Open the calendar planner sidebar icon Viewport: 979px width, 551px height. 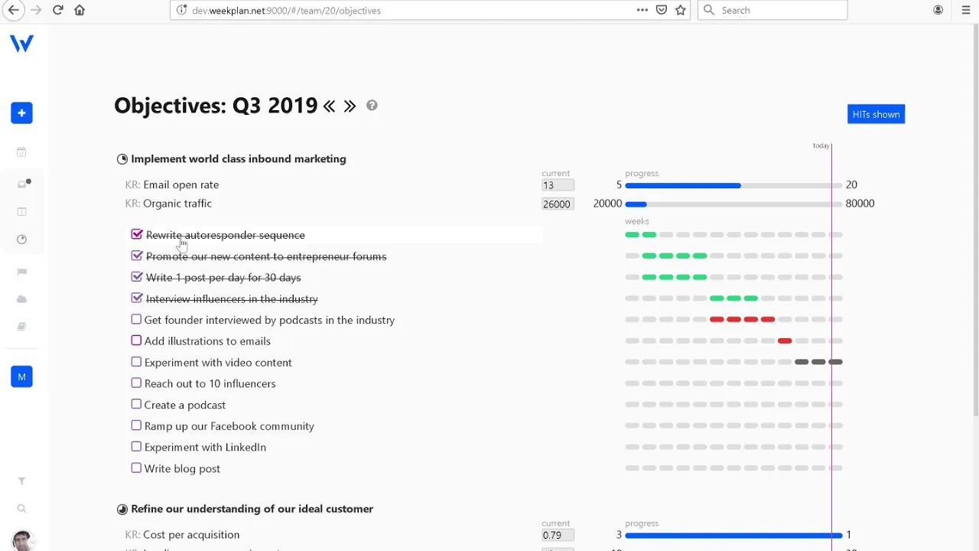coord(21,152)
